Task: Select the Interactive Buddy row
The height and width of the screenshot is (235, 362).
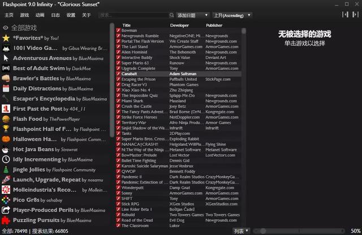Action: [x=179, y=58]
